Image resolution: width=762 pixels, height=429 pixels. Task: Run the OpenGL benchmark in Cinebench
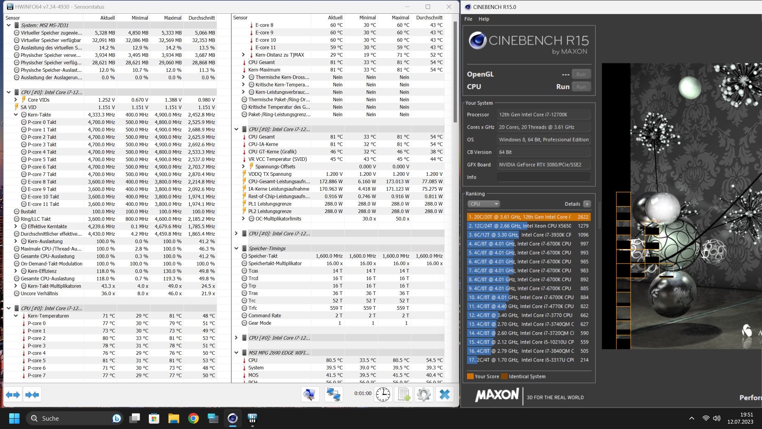click(x=581, y=74)
